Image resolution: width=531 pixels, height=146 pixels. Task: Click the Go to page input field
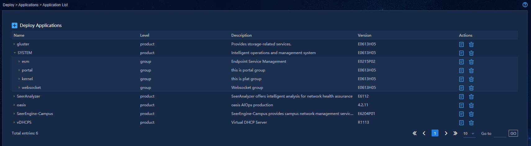click(x=500, y=134)
